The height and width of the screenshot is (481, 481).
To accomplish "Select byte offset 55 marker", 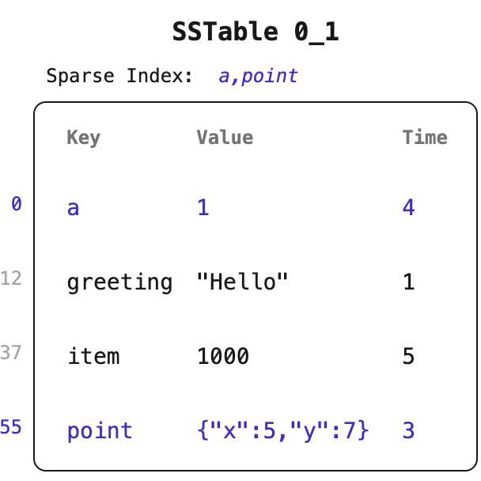I will [11, 426].
